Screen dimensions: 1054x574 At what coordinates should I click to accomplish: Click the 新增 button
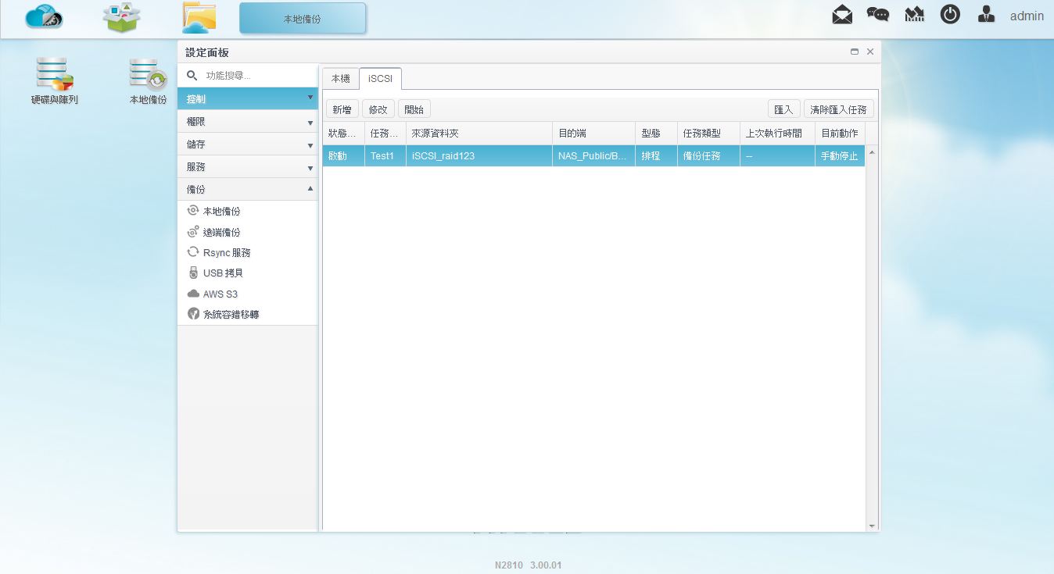tap(342, 109)
